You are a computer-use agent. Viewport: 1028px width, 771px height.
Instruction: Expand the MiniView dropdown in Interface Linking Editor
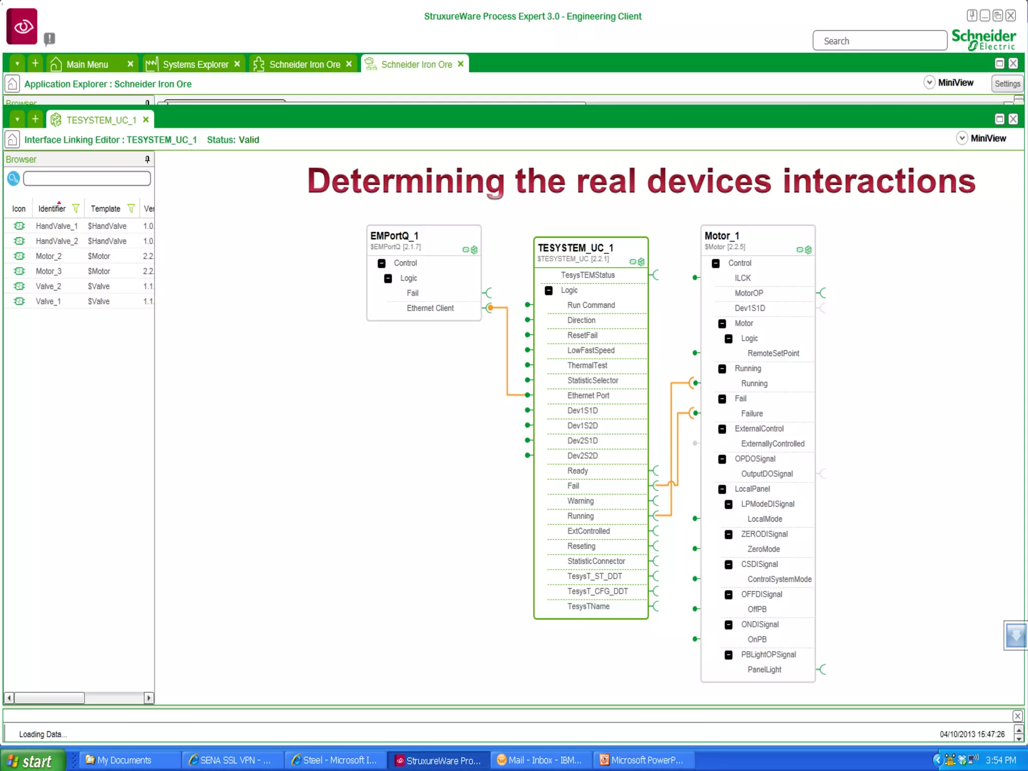(961, 138)
